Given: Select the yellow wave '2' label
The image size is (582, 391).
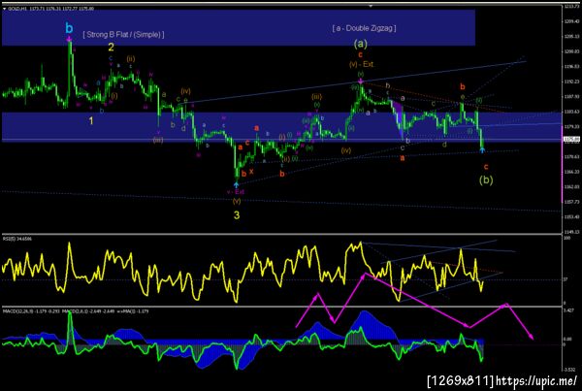Looking at the screenshot, I should [111, 48].
